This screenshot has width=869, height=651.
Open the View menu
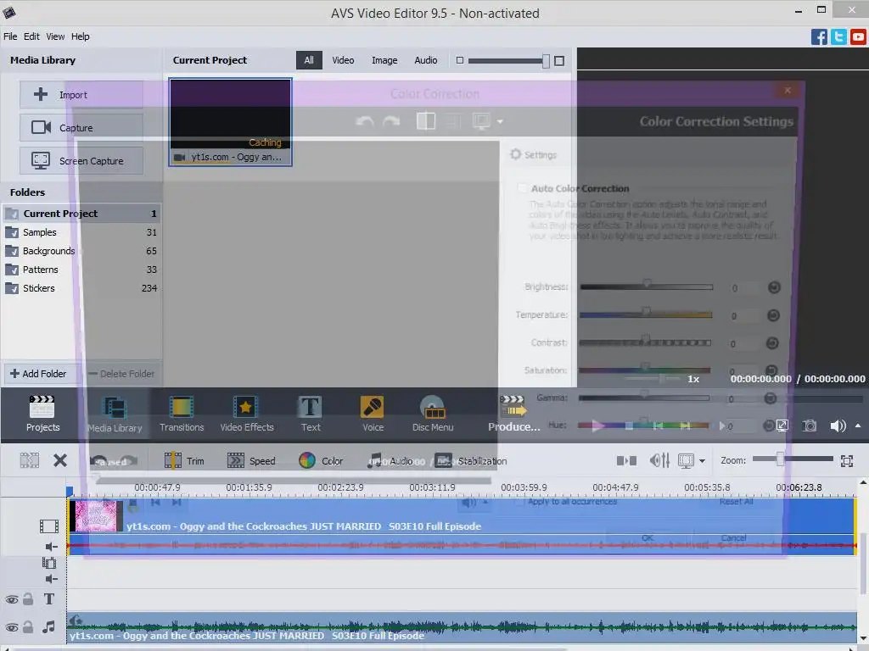coord(55,36)
